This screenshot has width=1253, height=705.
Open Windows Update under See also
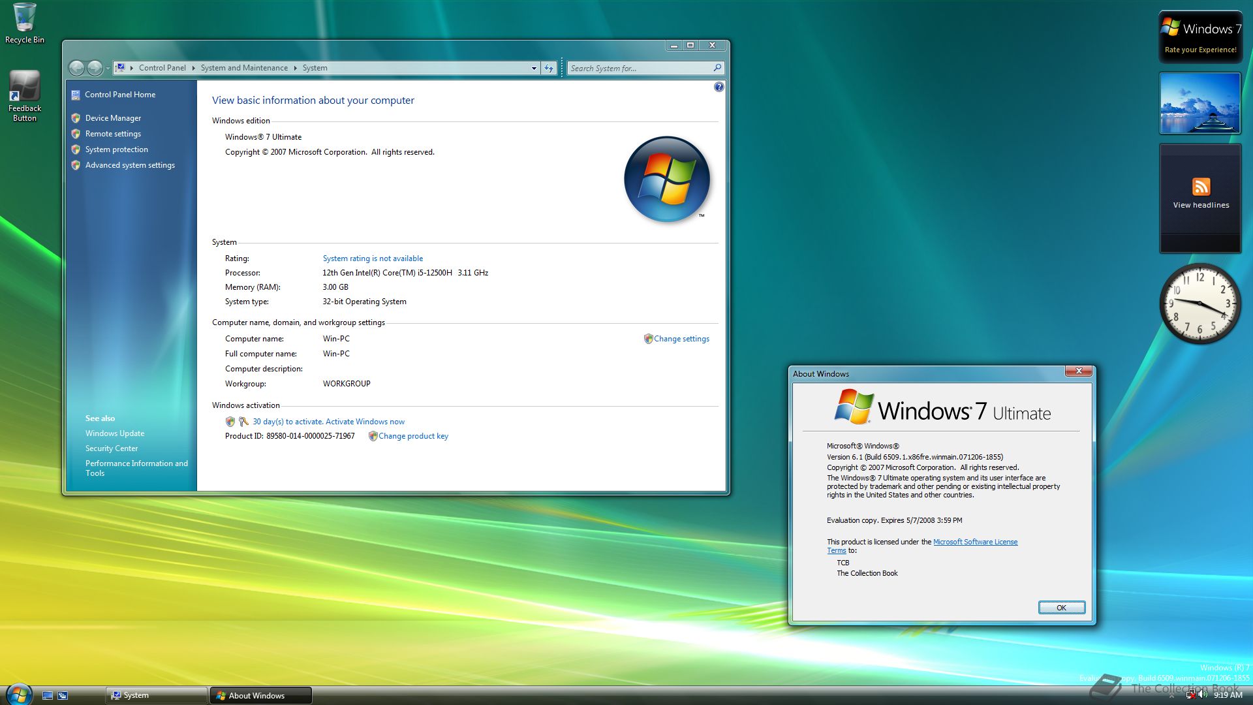(x=115, y=433)
